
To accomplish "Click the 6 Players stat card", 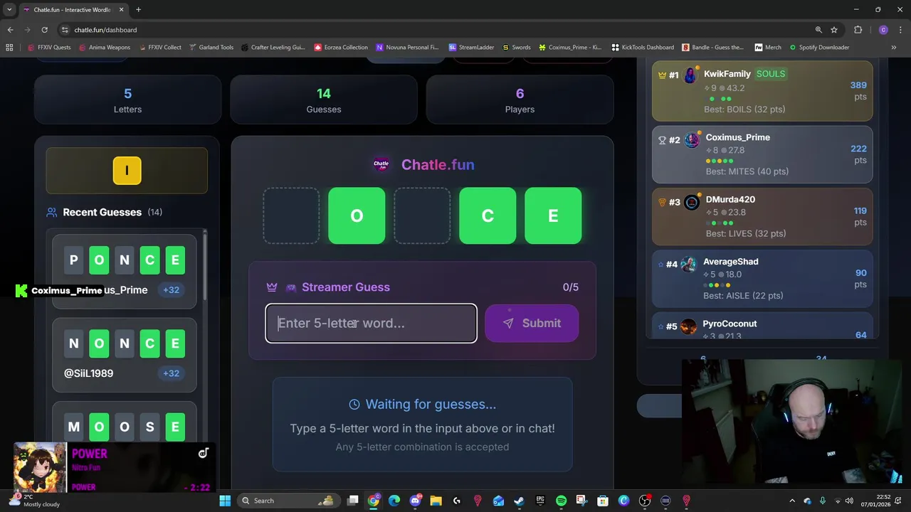I will tap(520, 100).
